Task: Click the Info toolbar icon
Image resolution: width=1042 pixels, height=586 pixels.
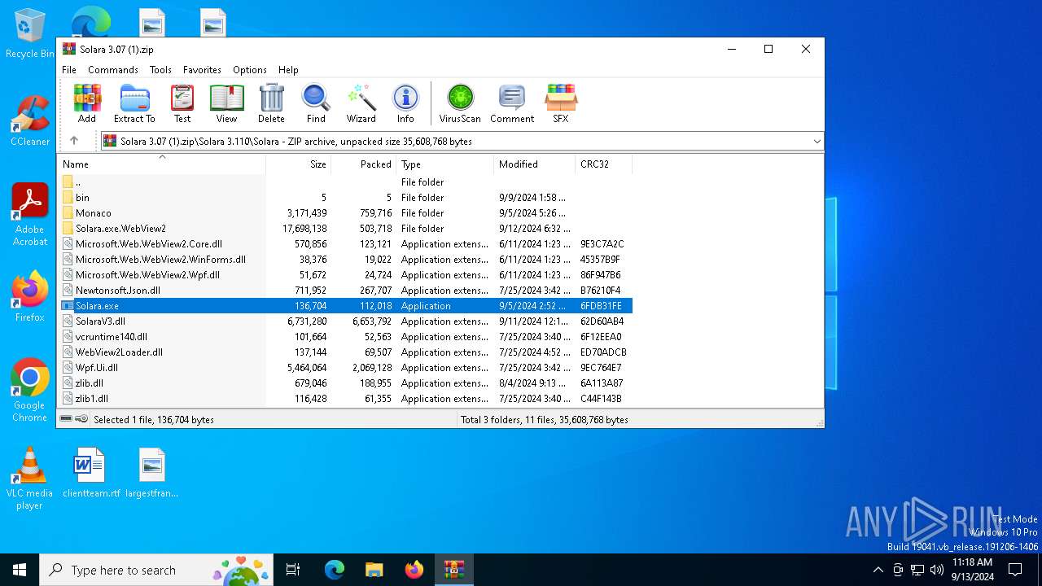Action: pos(405,103)
